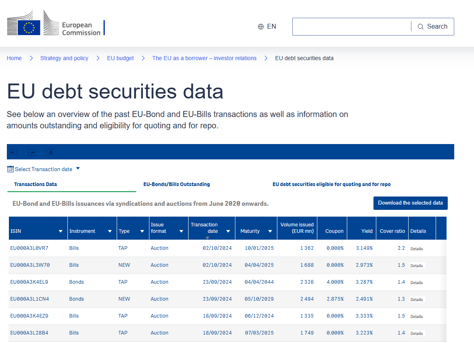
Task: Click Download the selected data button
Action: pyautogui.click(x=411, y=203)
